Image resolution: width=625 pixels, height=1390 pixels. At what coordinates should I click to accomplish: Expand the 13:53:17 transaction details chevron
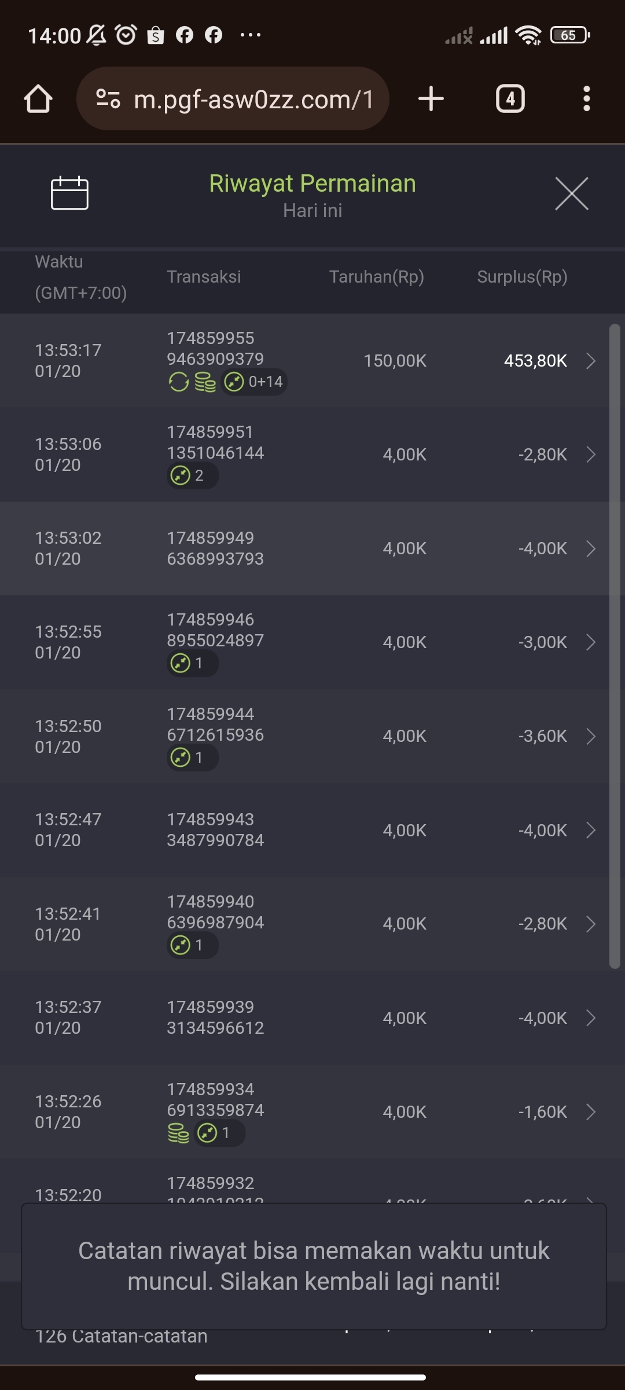tap(591, 361)
